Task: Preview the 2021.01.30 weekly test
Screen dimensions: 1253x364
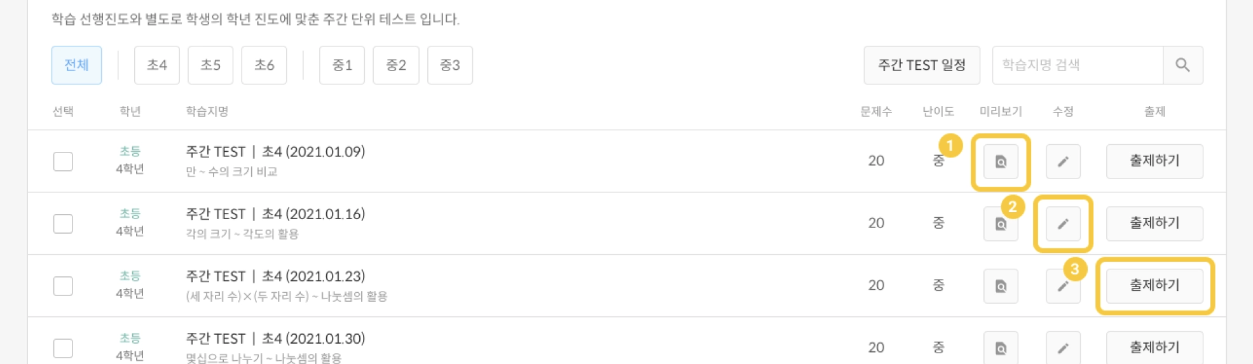Action: pyautogui.click(x=1000, y=347)
